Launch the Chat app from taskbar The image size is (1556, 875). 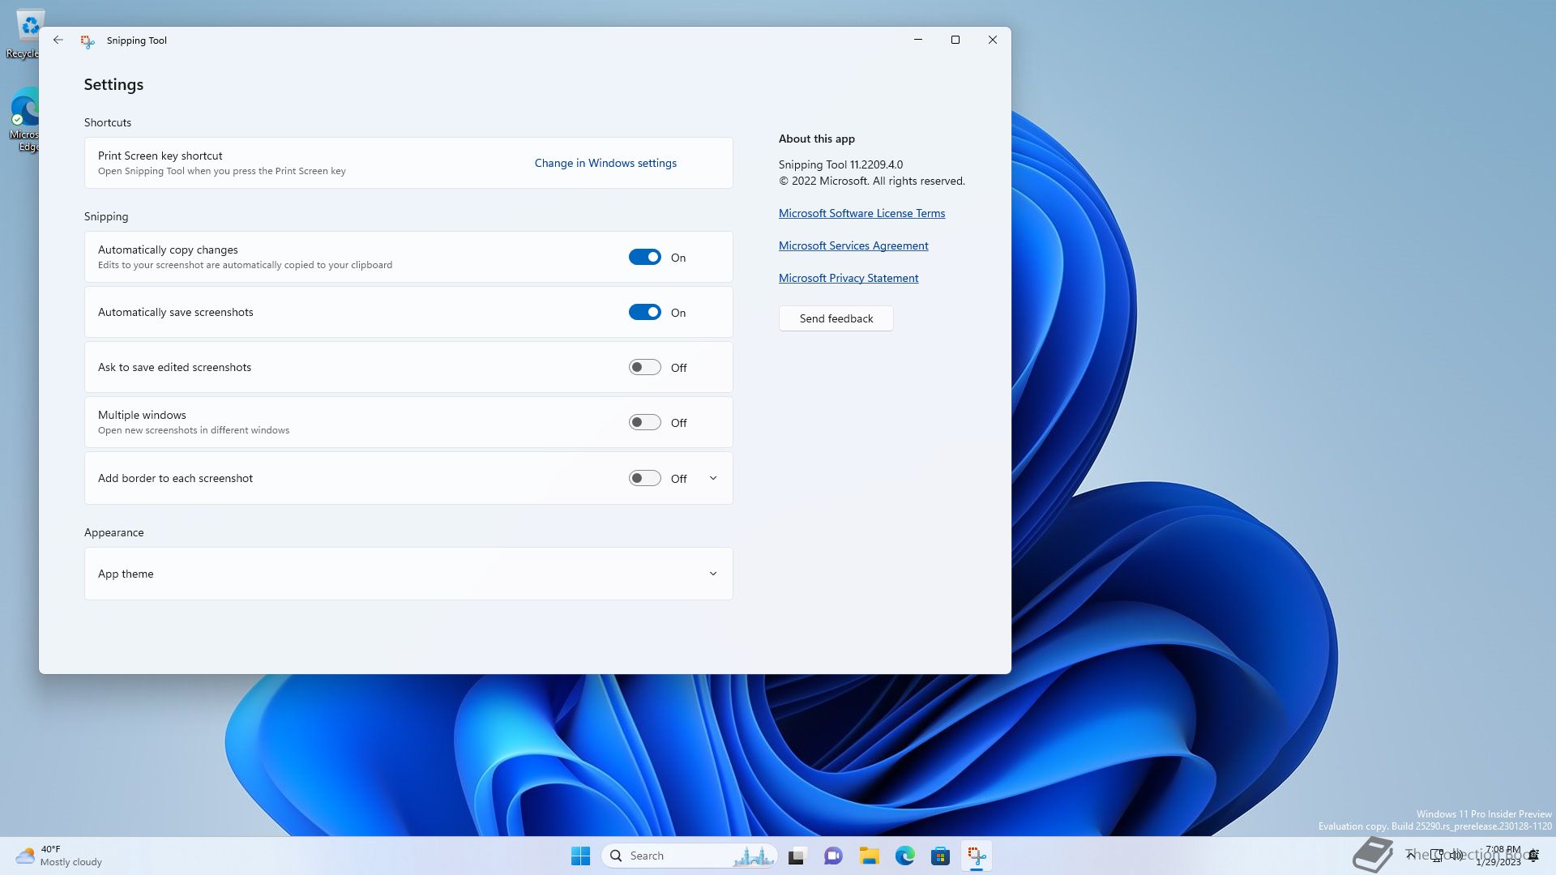pyautogui.click(x=833, y=856)
